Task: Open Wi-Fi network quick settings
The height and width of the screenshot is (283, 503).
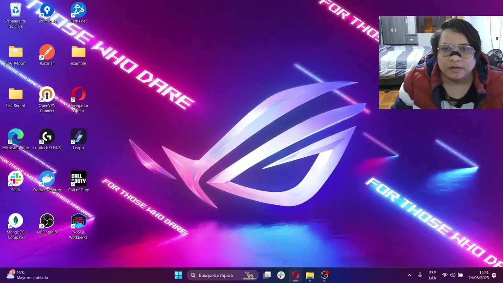Action: coord(445,275)
